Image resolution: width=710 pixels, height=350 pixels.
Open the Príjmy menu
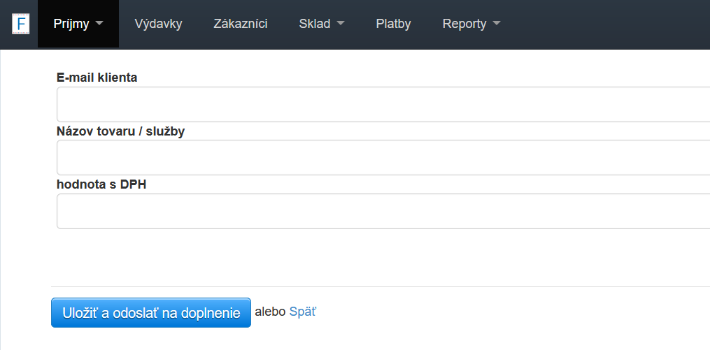click(71, 24)
